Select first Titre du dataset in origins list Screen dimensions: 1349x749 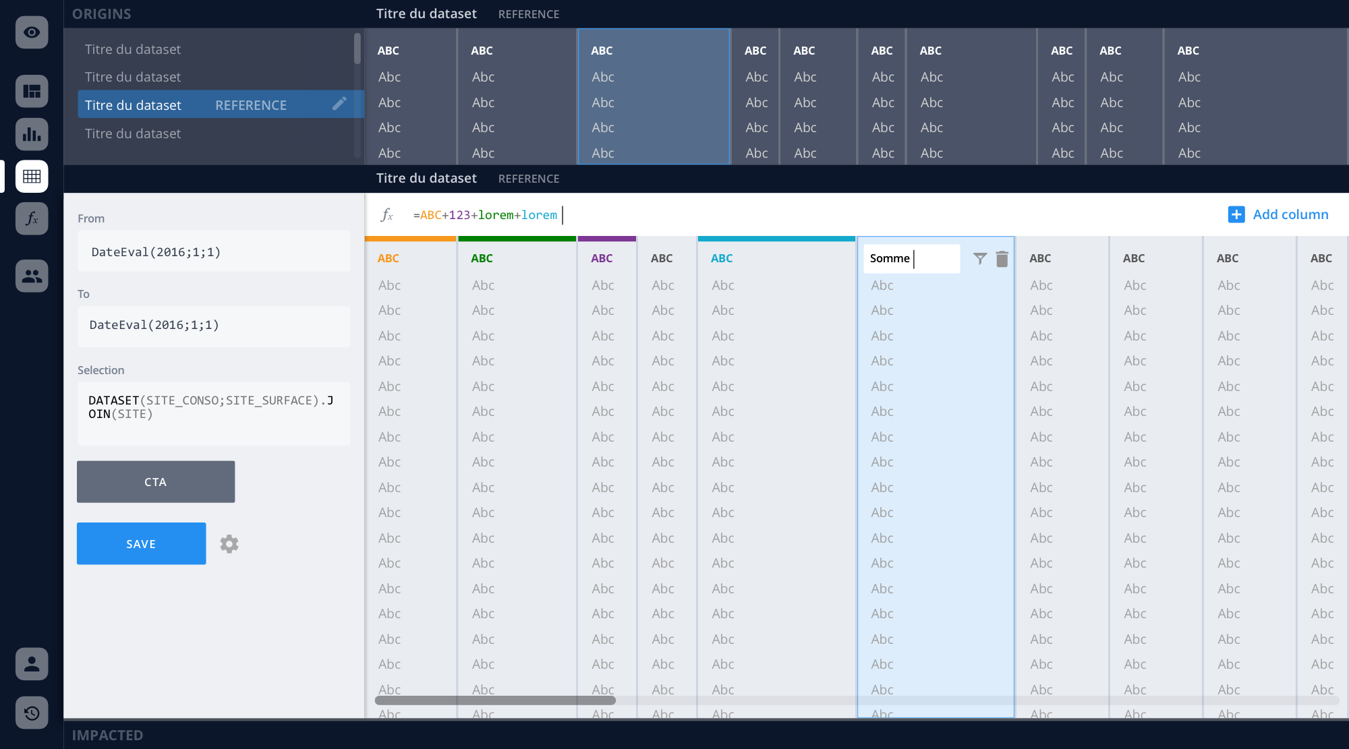[x=133, y=49]
